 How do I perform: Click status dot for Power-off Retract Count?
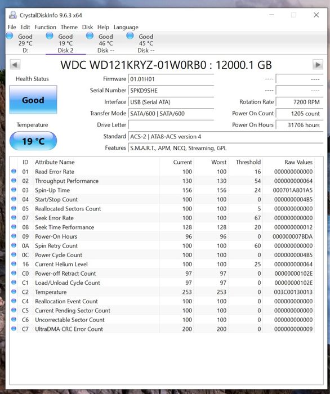14,273
